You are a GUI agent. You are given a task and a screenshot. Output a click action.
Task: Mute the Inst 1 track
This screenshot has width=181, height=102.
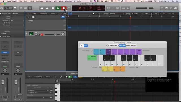pyautogui.click(x=36, y=35)
